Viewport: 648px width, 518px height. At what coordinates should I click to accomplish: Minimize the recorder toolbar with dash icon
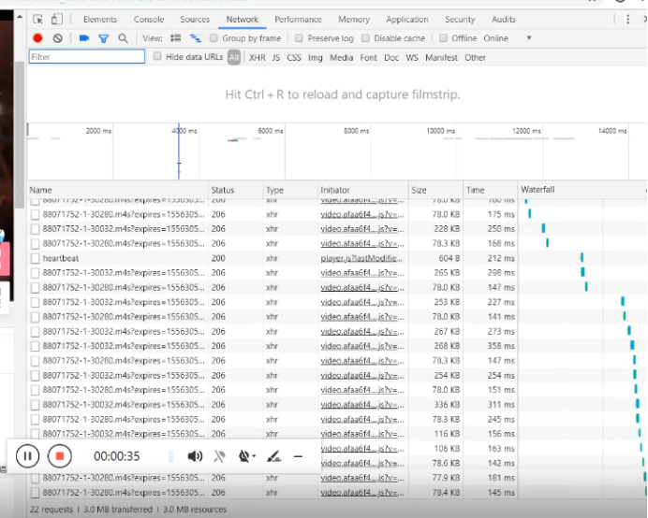click(298, 456)
